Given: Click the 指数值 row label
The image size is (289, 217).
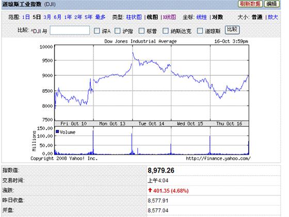Looking at the screenshot, I should coord(11,170).
